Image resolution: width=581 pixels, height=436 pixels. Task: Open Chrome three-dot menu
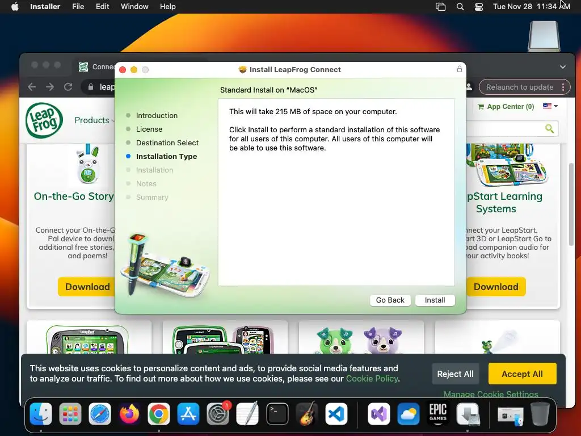(x=563, y=87)
